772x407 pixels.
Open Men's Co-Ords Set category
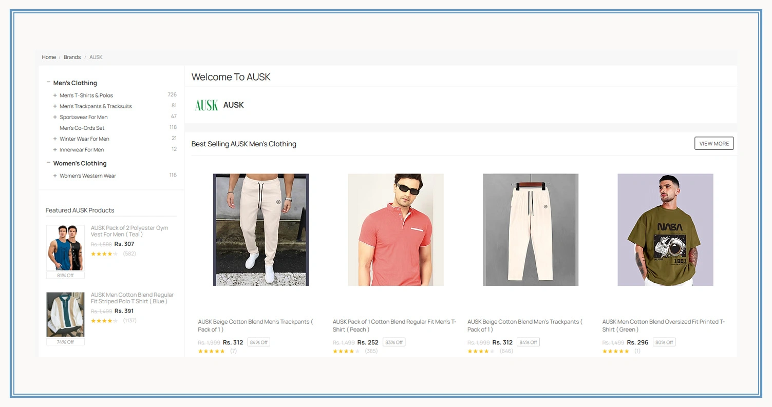click(x=82, y=128)
